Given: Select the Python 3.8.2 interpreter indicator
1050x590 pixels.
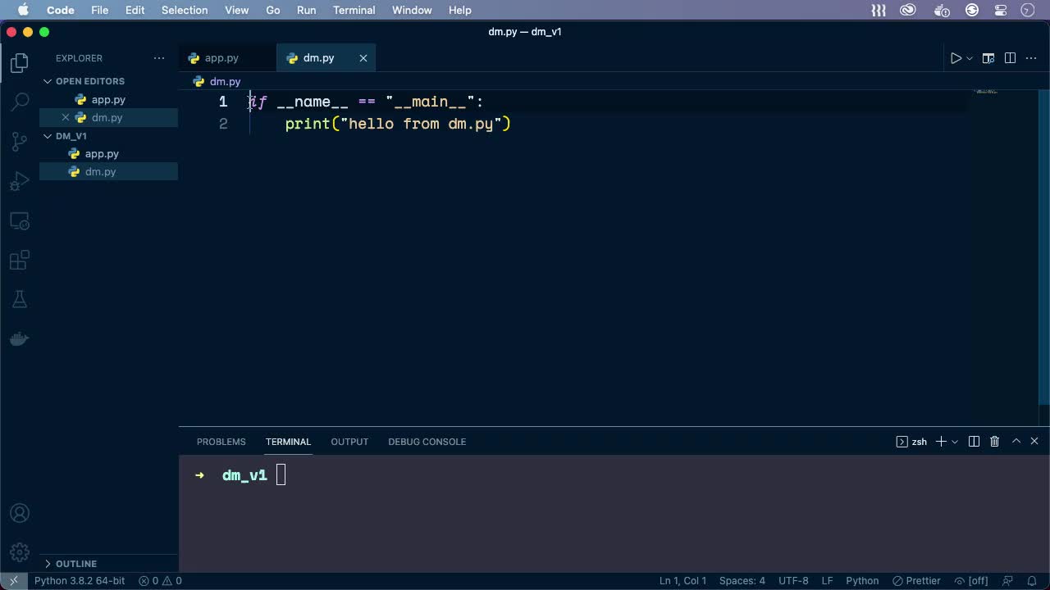Looking at the screenshot, I should tap(79, 580).
